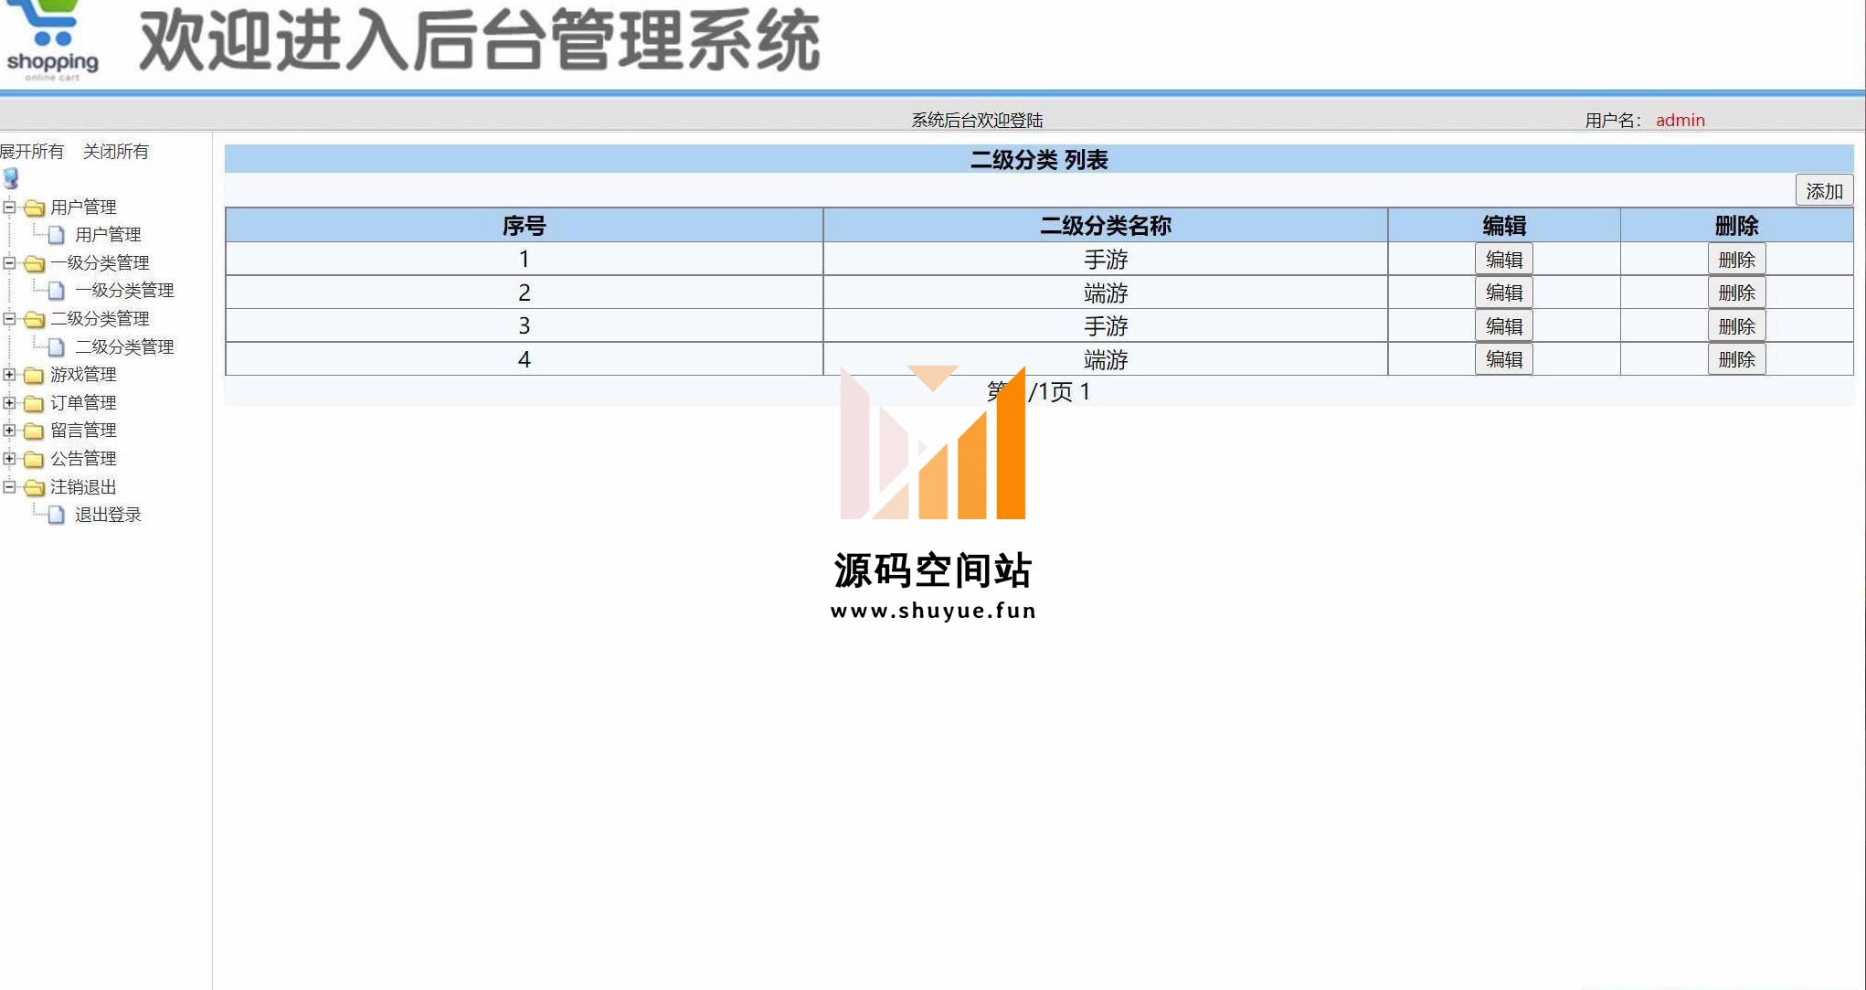Click the 用户管理 page document icon
Viewport: 1866px width, 990px height.
(x=57, y=235)
